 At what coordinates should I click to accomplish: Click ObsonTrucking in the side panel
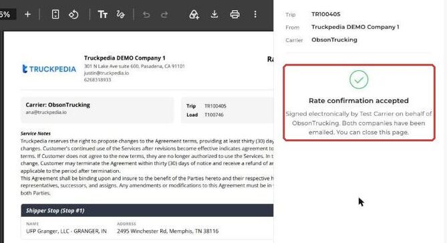point(334,39)
